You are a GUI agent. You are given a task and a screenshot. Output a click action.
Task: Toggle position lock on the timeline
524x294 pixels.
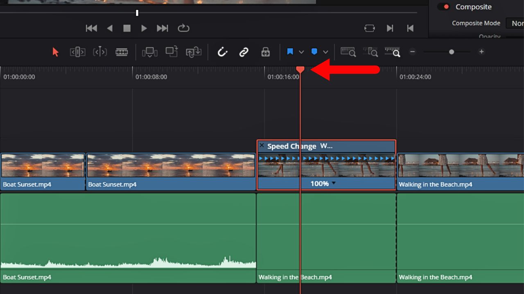(x=265, y=52)
